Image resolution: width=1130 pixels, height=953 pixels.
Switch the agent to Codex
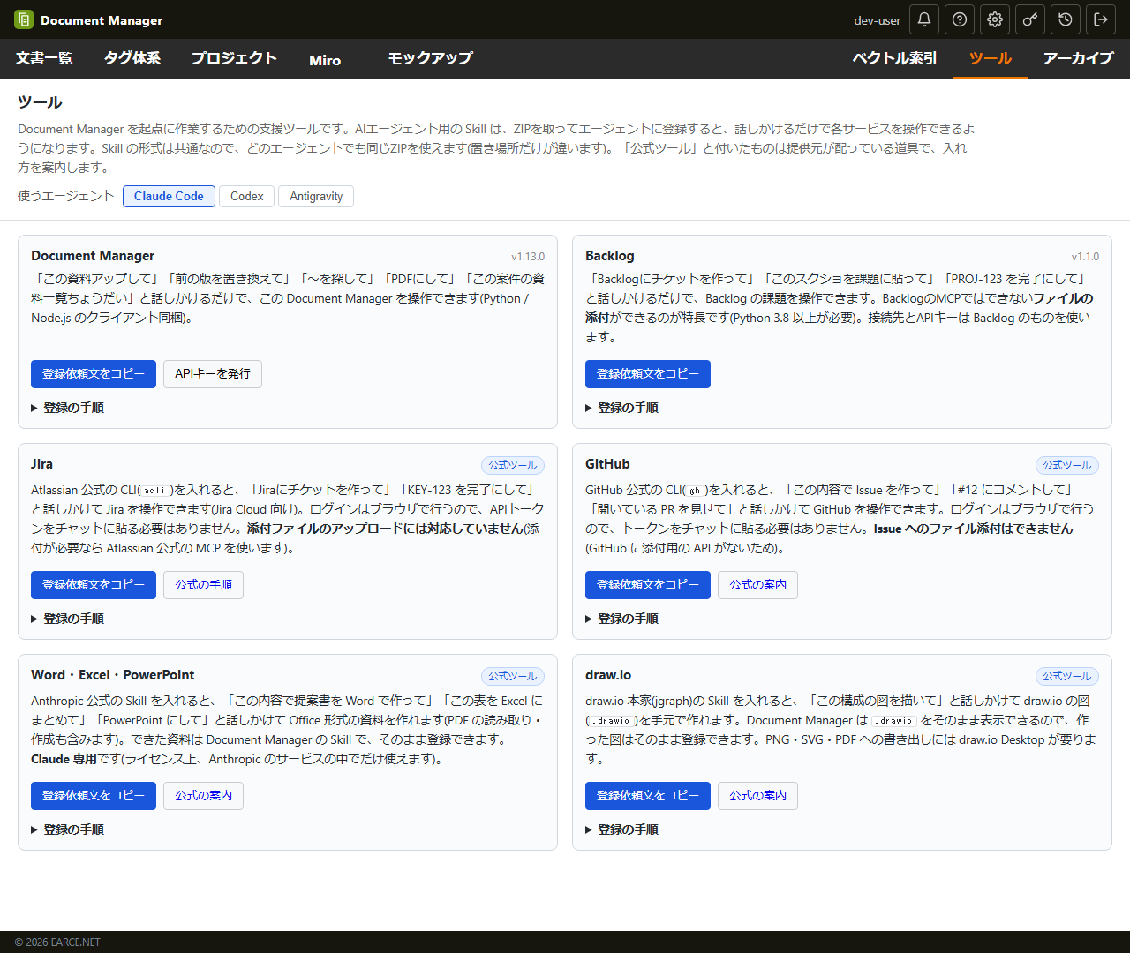[247, 196]
